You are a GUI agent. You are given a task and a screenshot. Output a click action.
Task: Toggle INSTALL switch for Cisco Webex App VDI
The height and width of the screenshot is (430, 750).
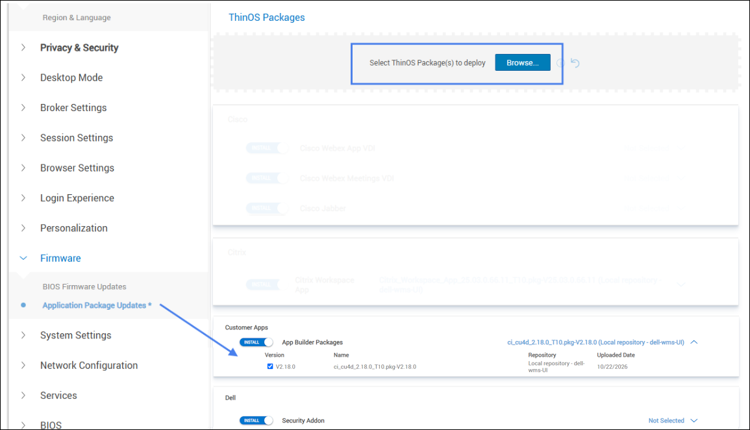point(268,148)
